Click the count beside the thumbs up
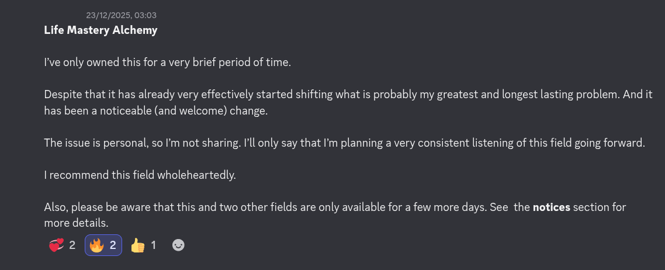Viewport: 665px width, 270px height. pos(154,245)
